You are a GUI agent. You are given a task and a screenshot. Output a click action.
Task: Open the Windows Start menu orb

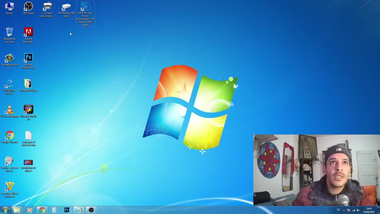click(x=5, y=210)
